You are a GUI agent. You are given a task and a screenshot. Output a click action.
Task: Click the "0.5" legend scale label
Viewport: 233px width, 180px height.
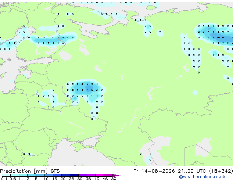tap(13, 179)
